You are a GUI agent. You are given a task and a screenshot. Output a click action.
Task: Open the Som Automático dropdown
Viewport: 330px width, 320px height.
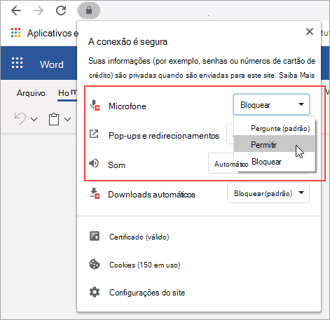(221, 163)
